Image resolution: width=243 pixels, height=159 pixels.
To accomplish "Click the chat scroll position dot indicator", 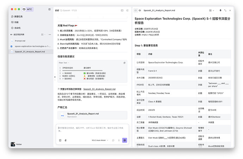I will (x=55, y=77).
